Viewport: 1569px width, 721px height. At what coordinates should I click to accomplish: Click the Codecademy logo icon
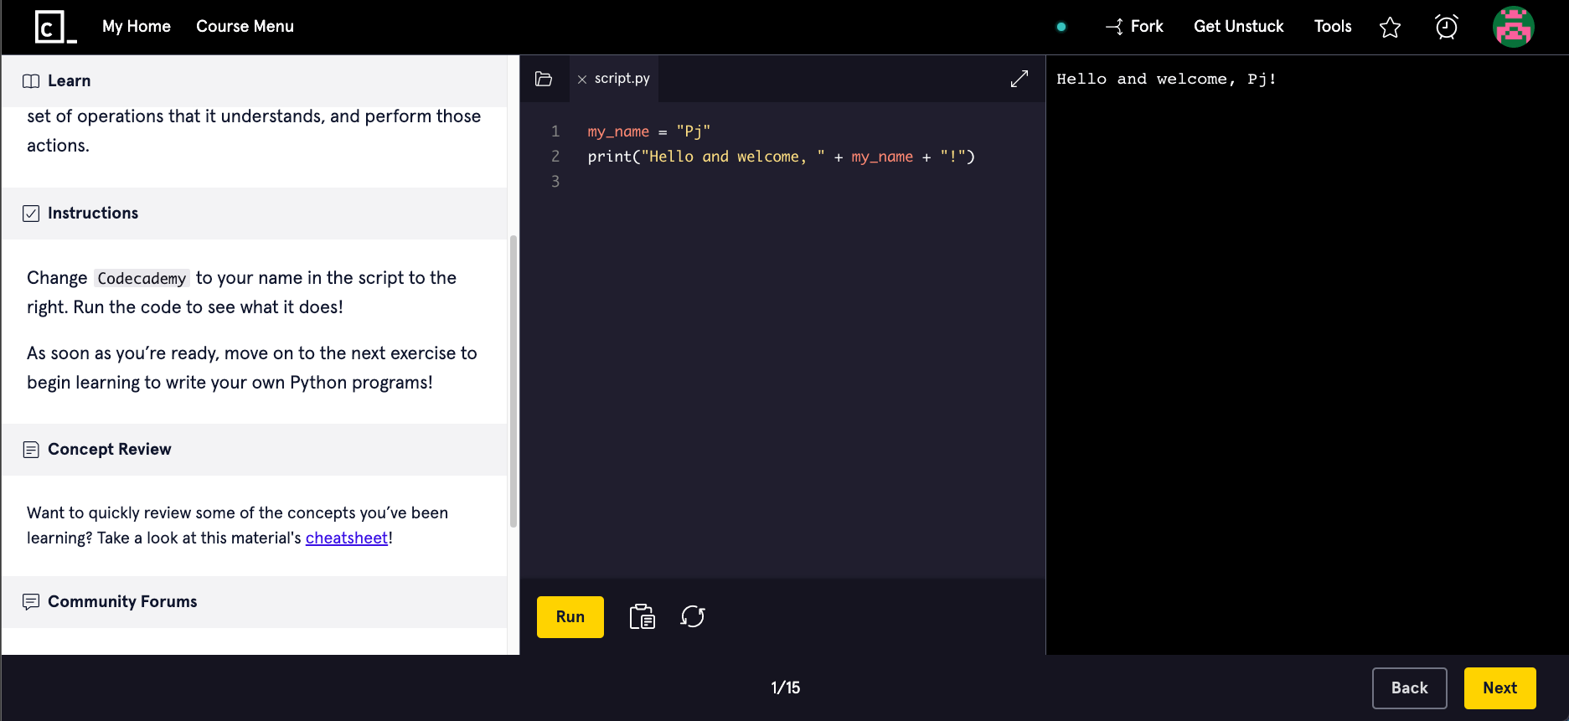coord(56,27)
